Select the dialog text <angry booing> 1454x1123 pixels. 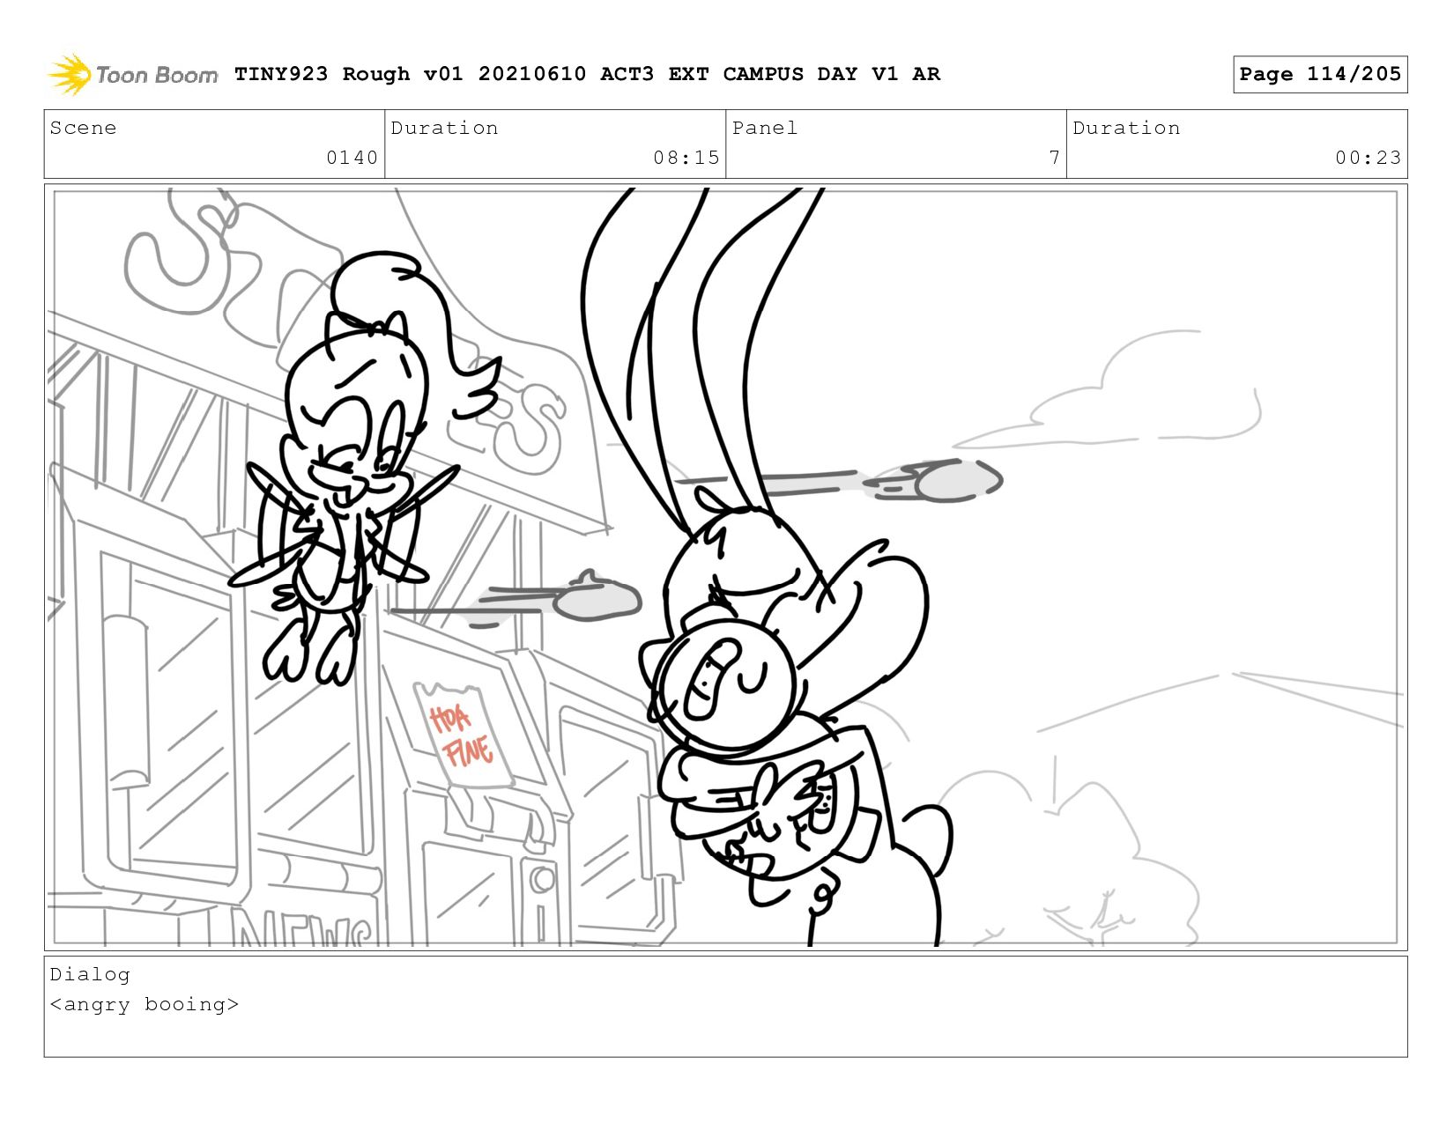pyautogui.click(x=145, y=1005)
